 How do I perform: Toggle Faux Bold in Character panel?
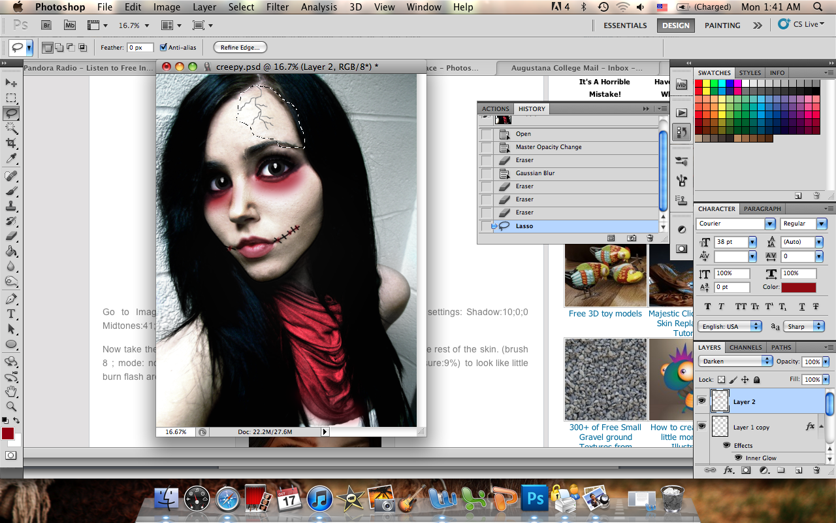pos(708,307)
